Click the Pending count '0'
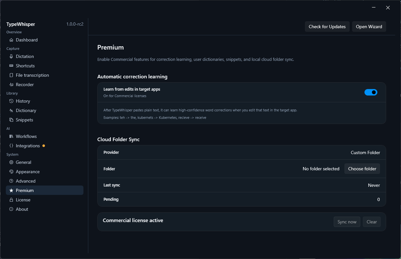Viewport: 401px width, 259px height. [x=378, y=199]
